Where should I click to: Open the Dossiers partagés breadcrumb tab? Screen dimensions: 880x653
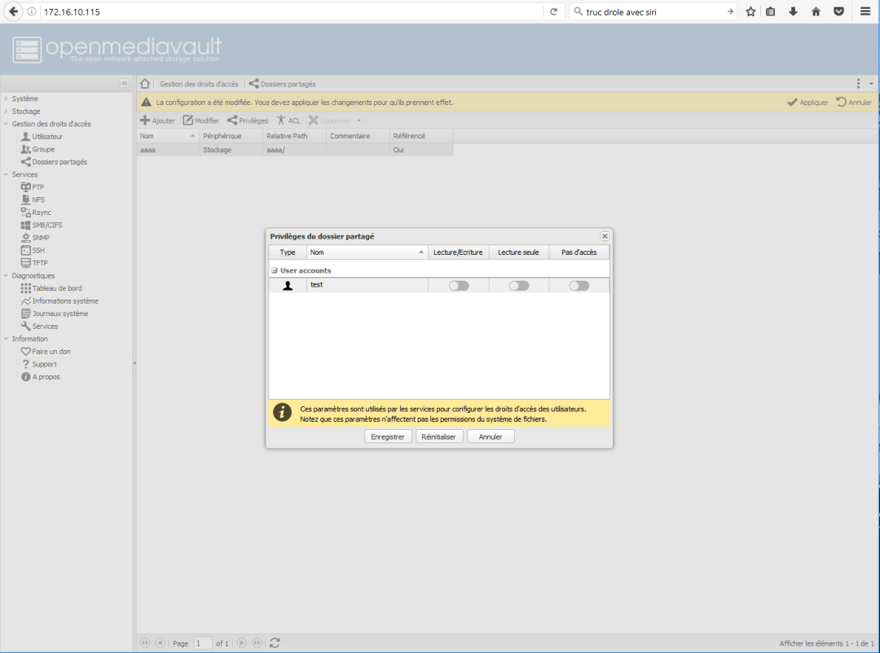[x=289, y=83]
